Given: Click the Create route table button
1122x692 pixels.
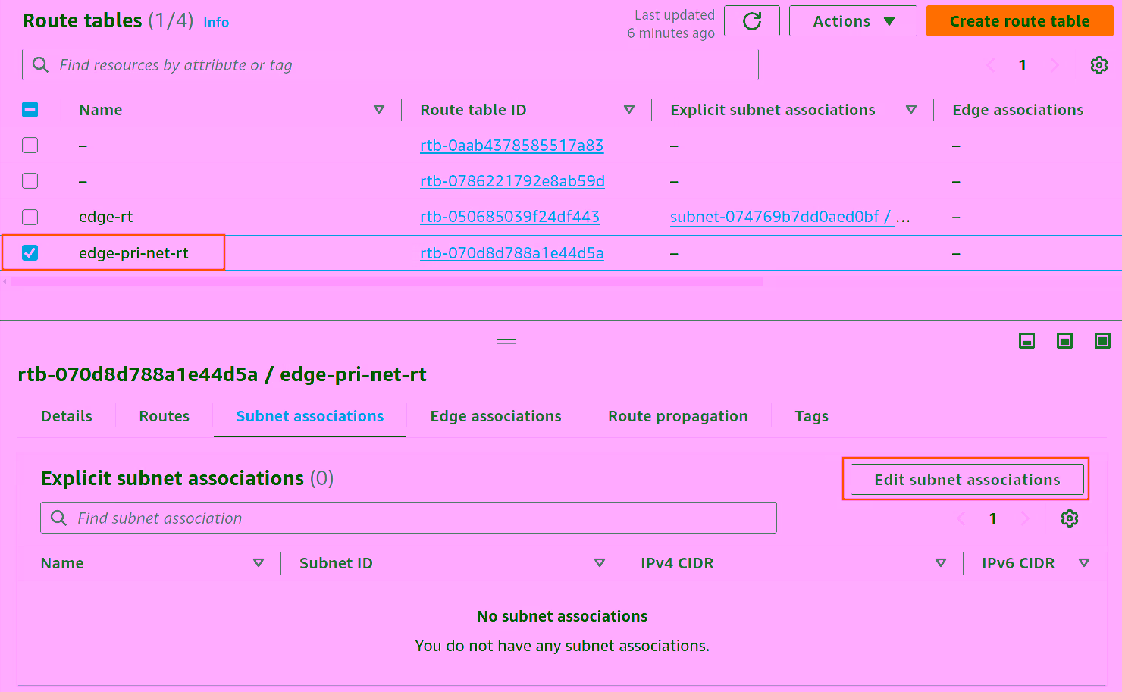Looking at the screenshot, I should (x=1019, y=20).
